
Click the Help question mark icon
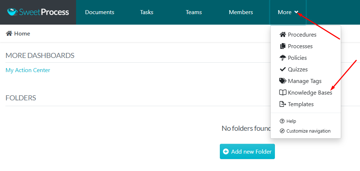click(x=282, y=121)
